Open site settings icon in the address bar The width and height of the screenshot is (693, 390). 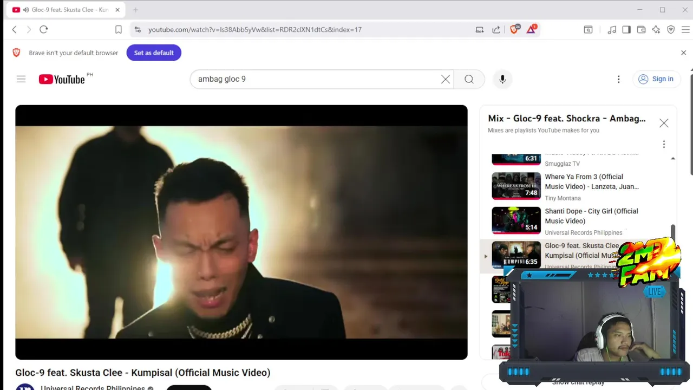coord(138,30)
